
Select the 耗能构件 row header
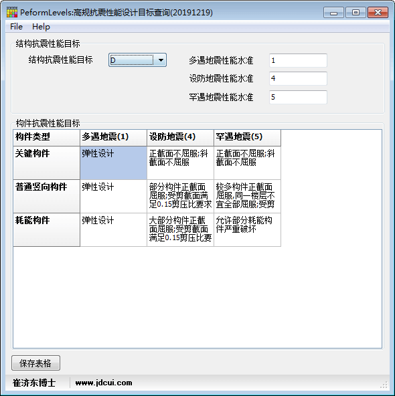tap(46, 229)
